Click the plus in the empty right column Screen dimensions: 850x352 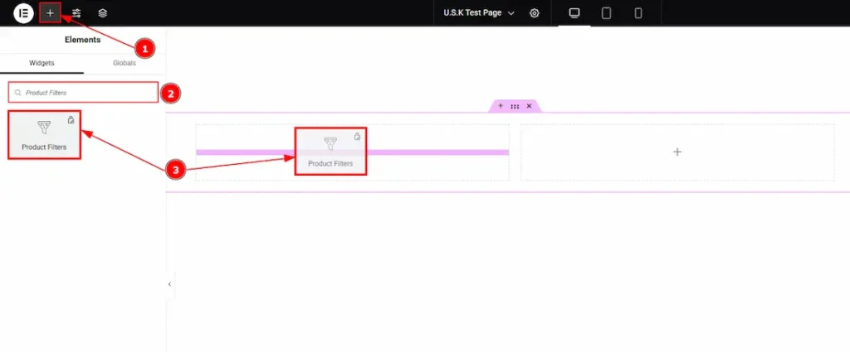(x=677, y=152)
